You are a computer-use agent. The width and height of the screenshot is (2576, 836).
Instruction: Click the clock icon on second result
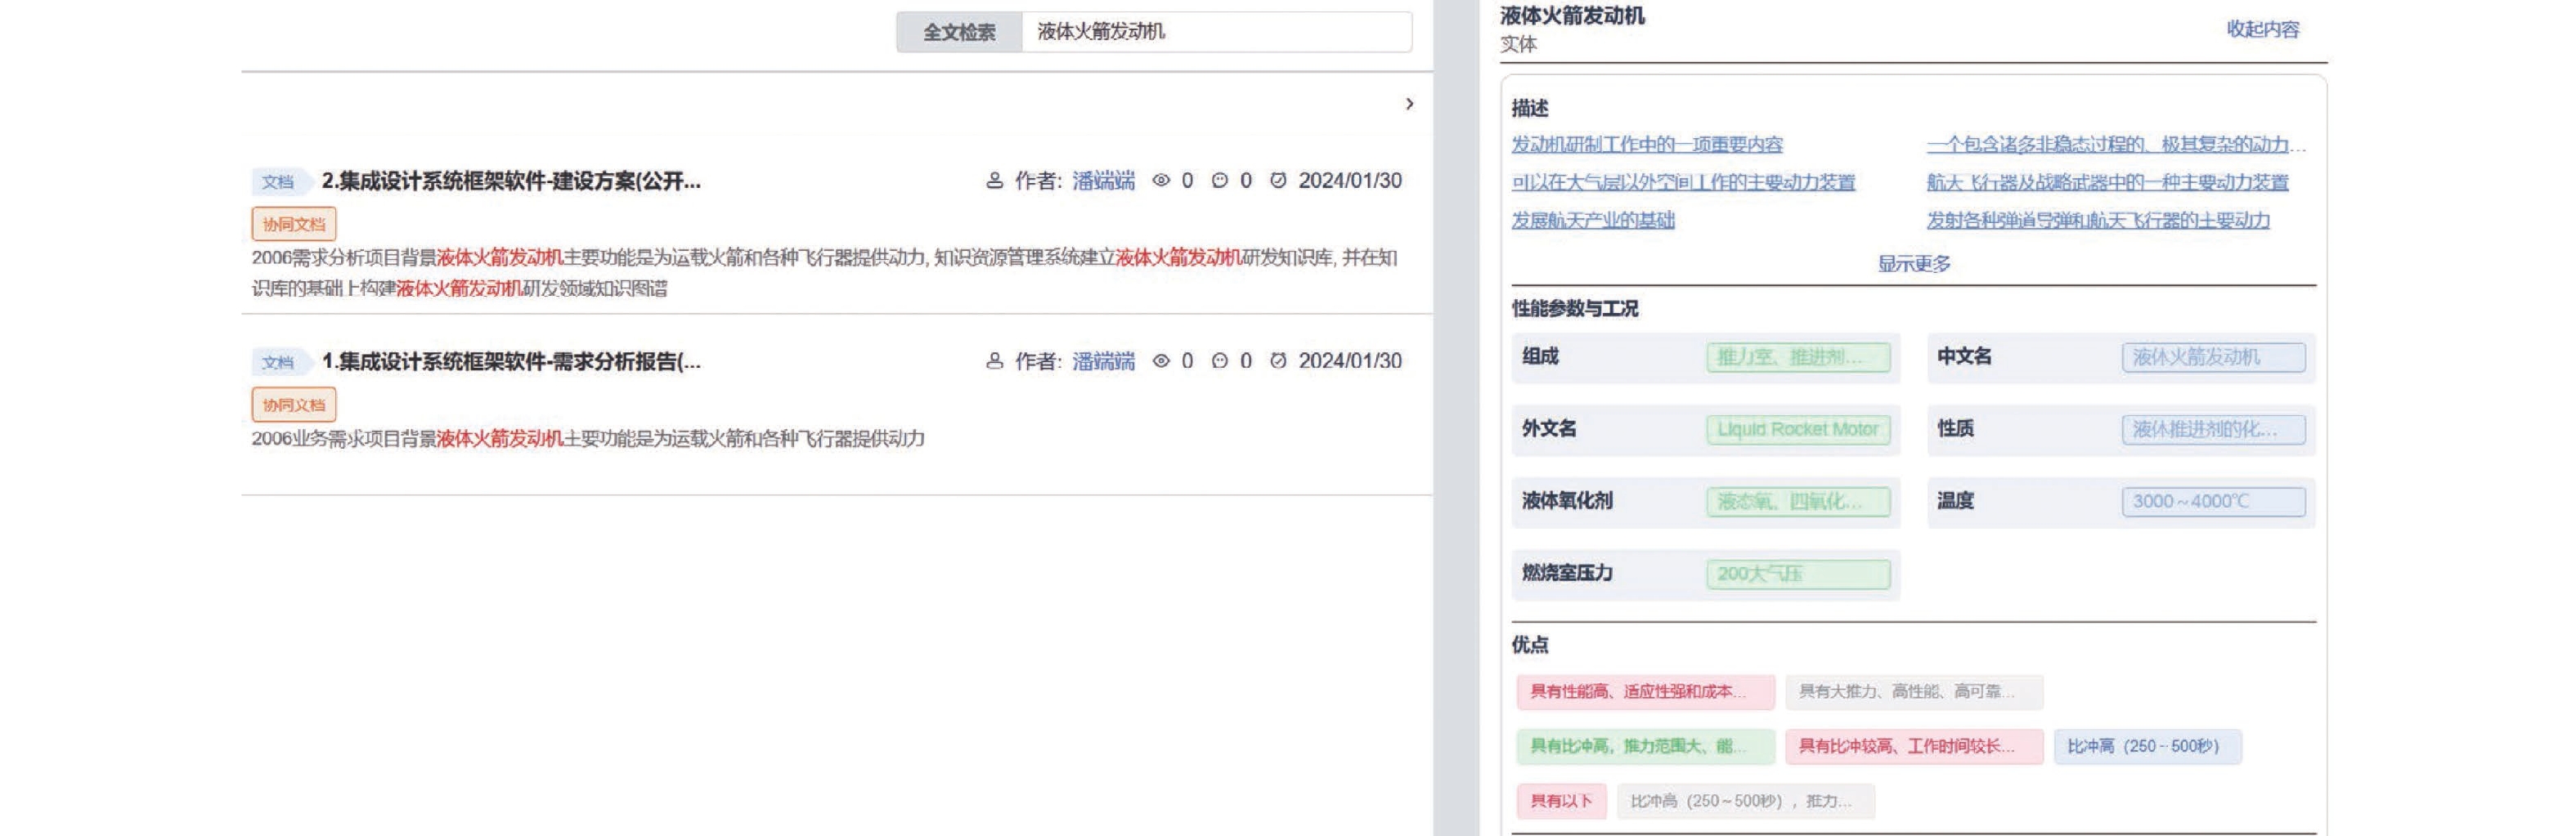(1277, 360)
